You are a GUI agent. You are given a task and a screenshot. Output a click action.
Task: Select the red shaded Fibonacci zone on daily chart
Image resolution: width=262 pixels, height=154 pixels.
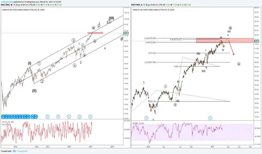(225, 40)
